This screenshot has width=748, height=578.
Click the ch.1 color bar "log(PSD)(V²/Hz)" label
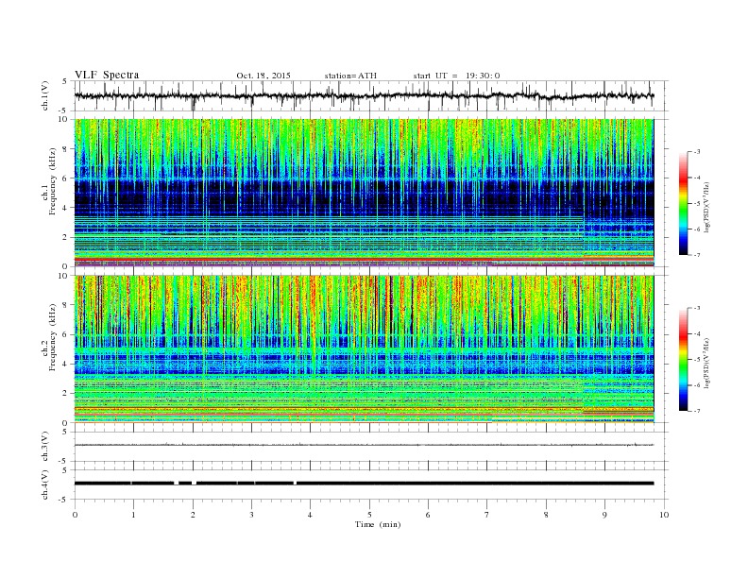point(707,206)
